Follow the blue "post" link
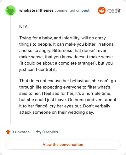Image resolution: width=126 pixels, height=155 pixels. pyautogui.click(x=85, y=10)
